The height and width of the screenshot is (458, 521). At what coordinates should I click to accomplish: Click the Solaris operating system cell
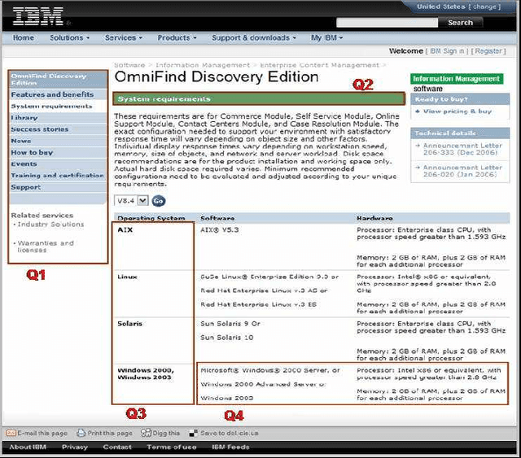155,340
